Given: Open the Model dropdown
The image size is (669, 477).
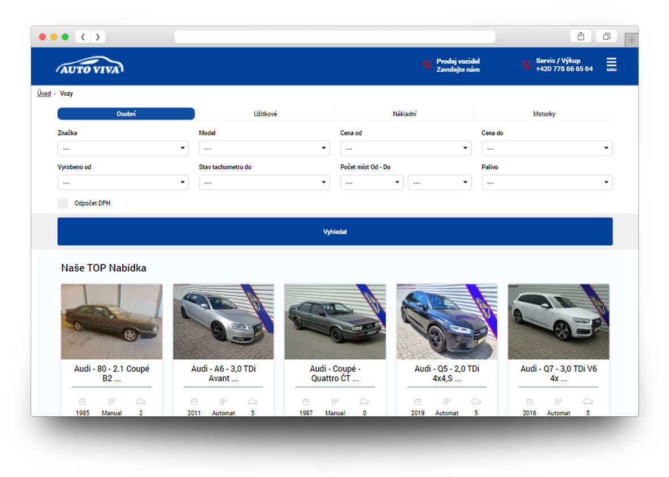Looking at the screenshot, I should click(x=264, y=148).
